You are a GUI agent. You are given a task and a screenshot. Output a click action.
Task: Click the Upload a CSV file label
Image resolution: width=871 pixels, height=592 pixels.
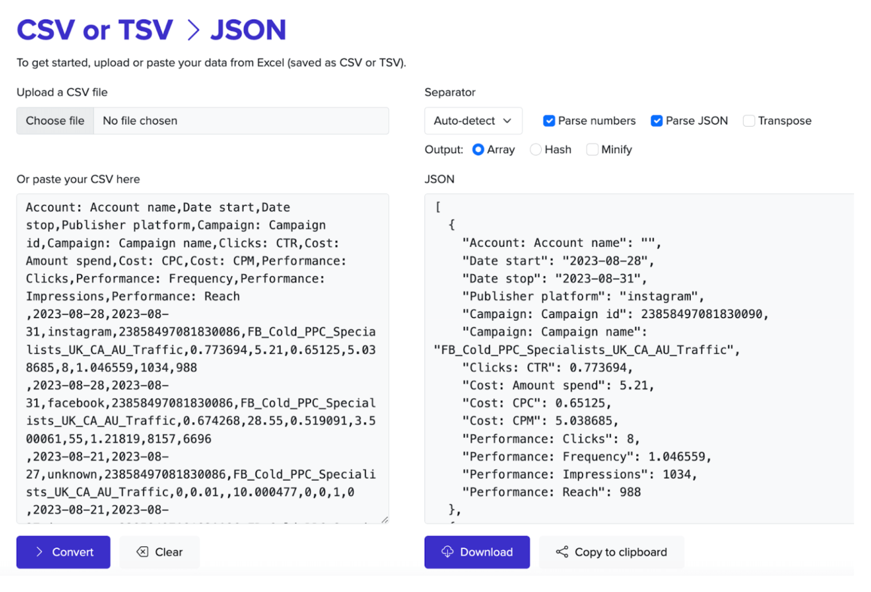tap(62, 92)
